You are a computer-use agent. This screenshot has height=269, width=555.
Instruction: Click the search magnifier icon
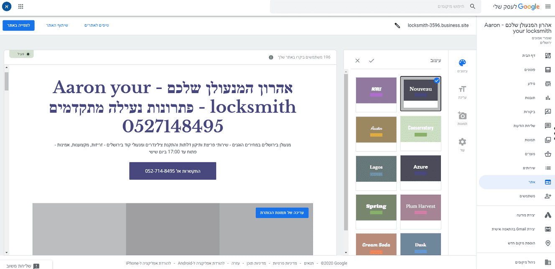pyautogui.click(x=473, y=7)
